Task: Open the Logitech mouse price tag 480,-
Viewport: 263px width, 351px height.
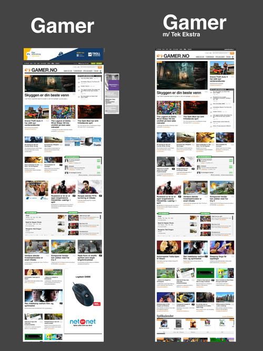Action: tap(97, 304)
